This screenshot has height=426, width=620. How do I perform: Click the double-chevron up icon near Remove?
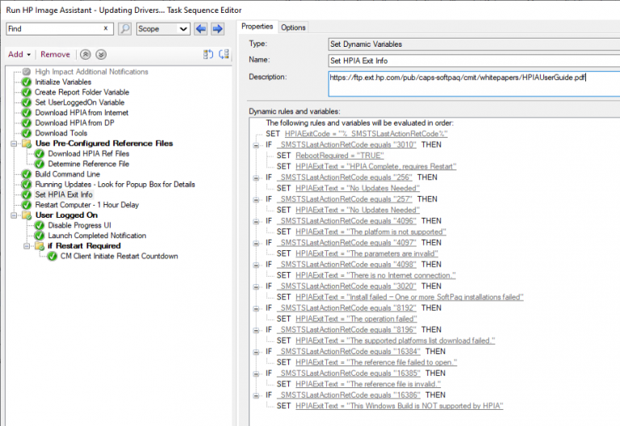pos(86,54)
